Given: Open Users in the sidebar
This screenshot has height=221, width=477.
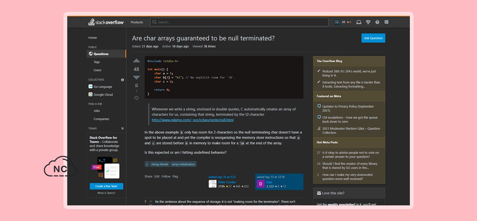Looking at the screenshot, I should click(x=98, y=70).
